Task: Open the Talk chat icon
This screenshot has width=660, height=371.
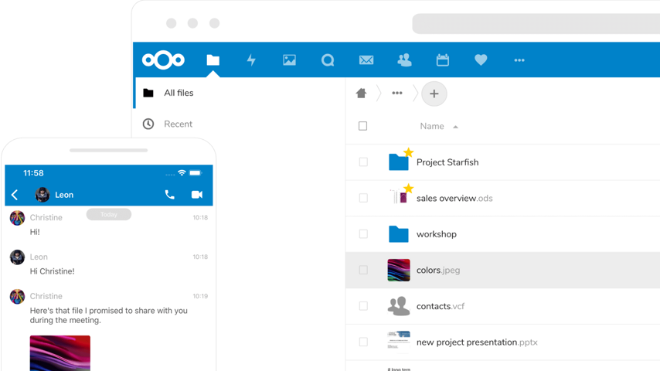Action: (x=328, y=60)
